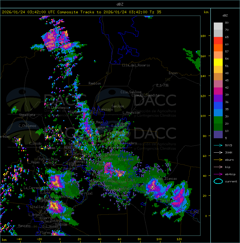Viewport: 240px width, 243px height.
Task: Click the magenta eb+bip arrow icon
Action: pos(218,174)
